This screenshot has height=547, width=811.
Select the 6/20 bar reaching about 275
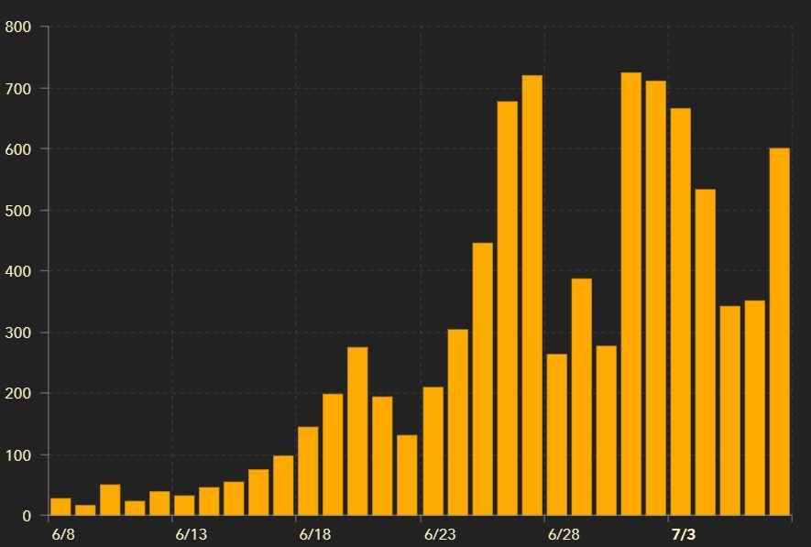[357, 431]
